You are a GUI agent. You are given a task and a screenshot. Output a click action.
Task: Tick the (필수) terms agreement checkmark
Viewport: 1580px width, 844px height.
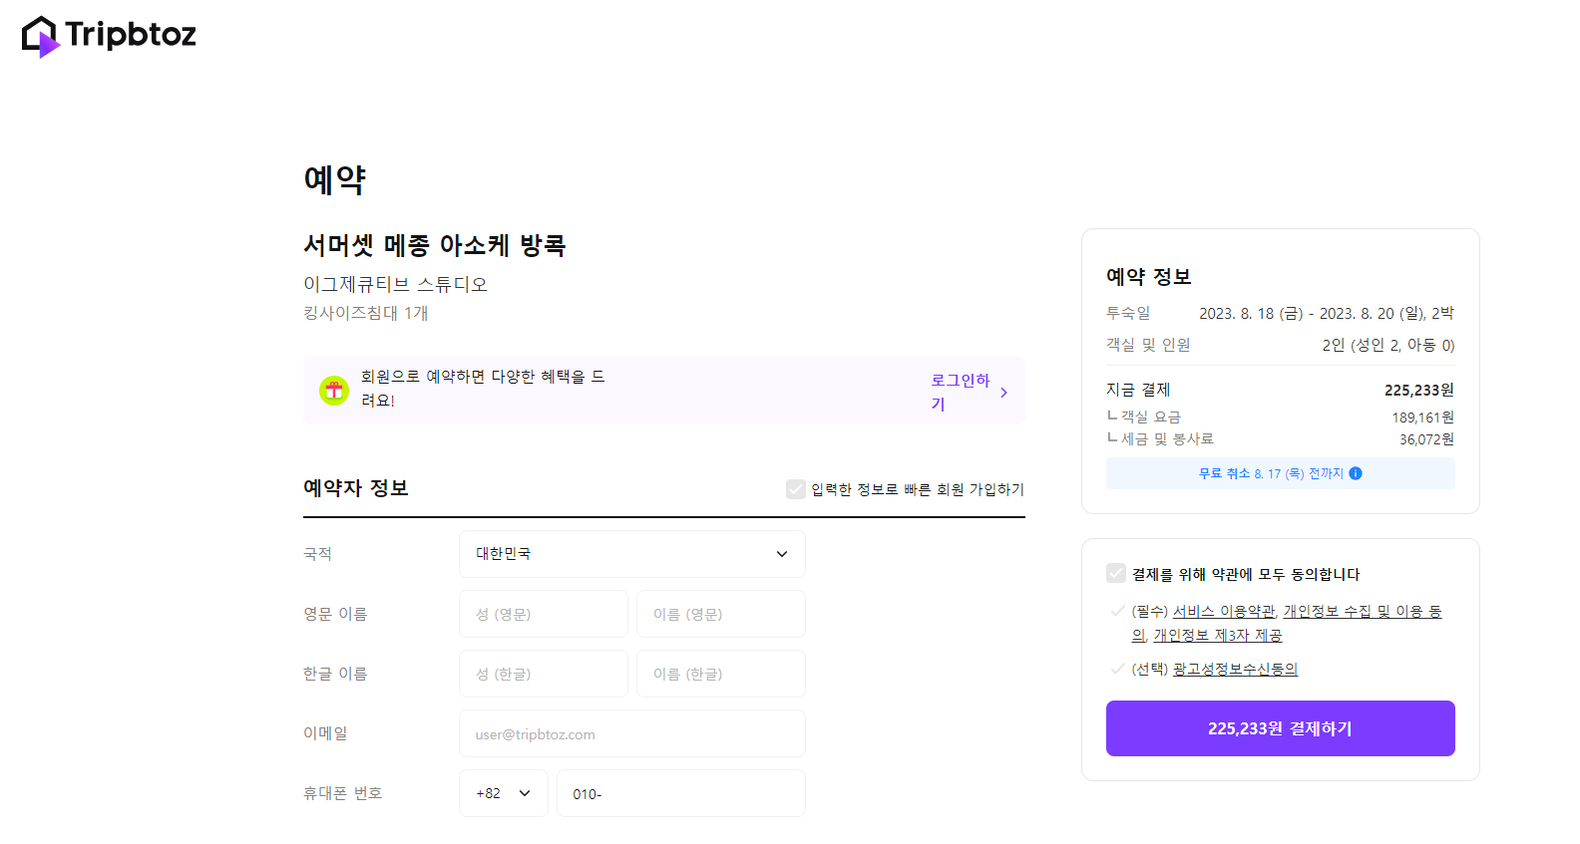pyautogui.click(x=1117, y=611)
